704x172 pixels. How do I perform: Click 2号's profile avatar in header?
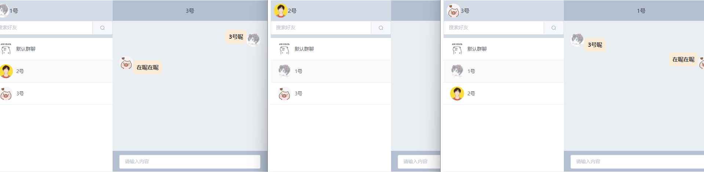click(x=281, y=11)
